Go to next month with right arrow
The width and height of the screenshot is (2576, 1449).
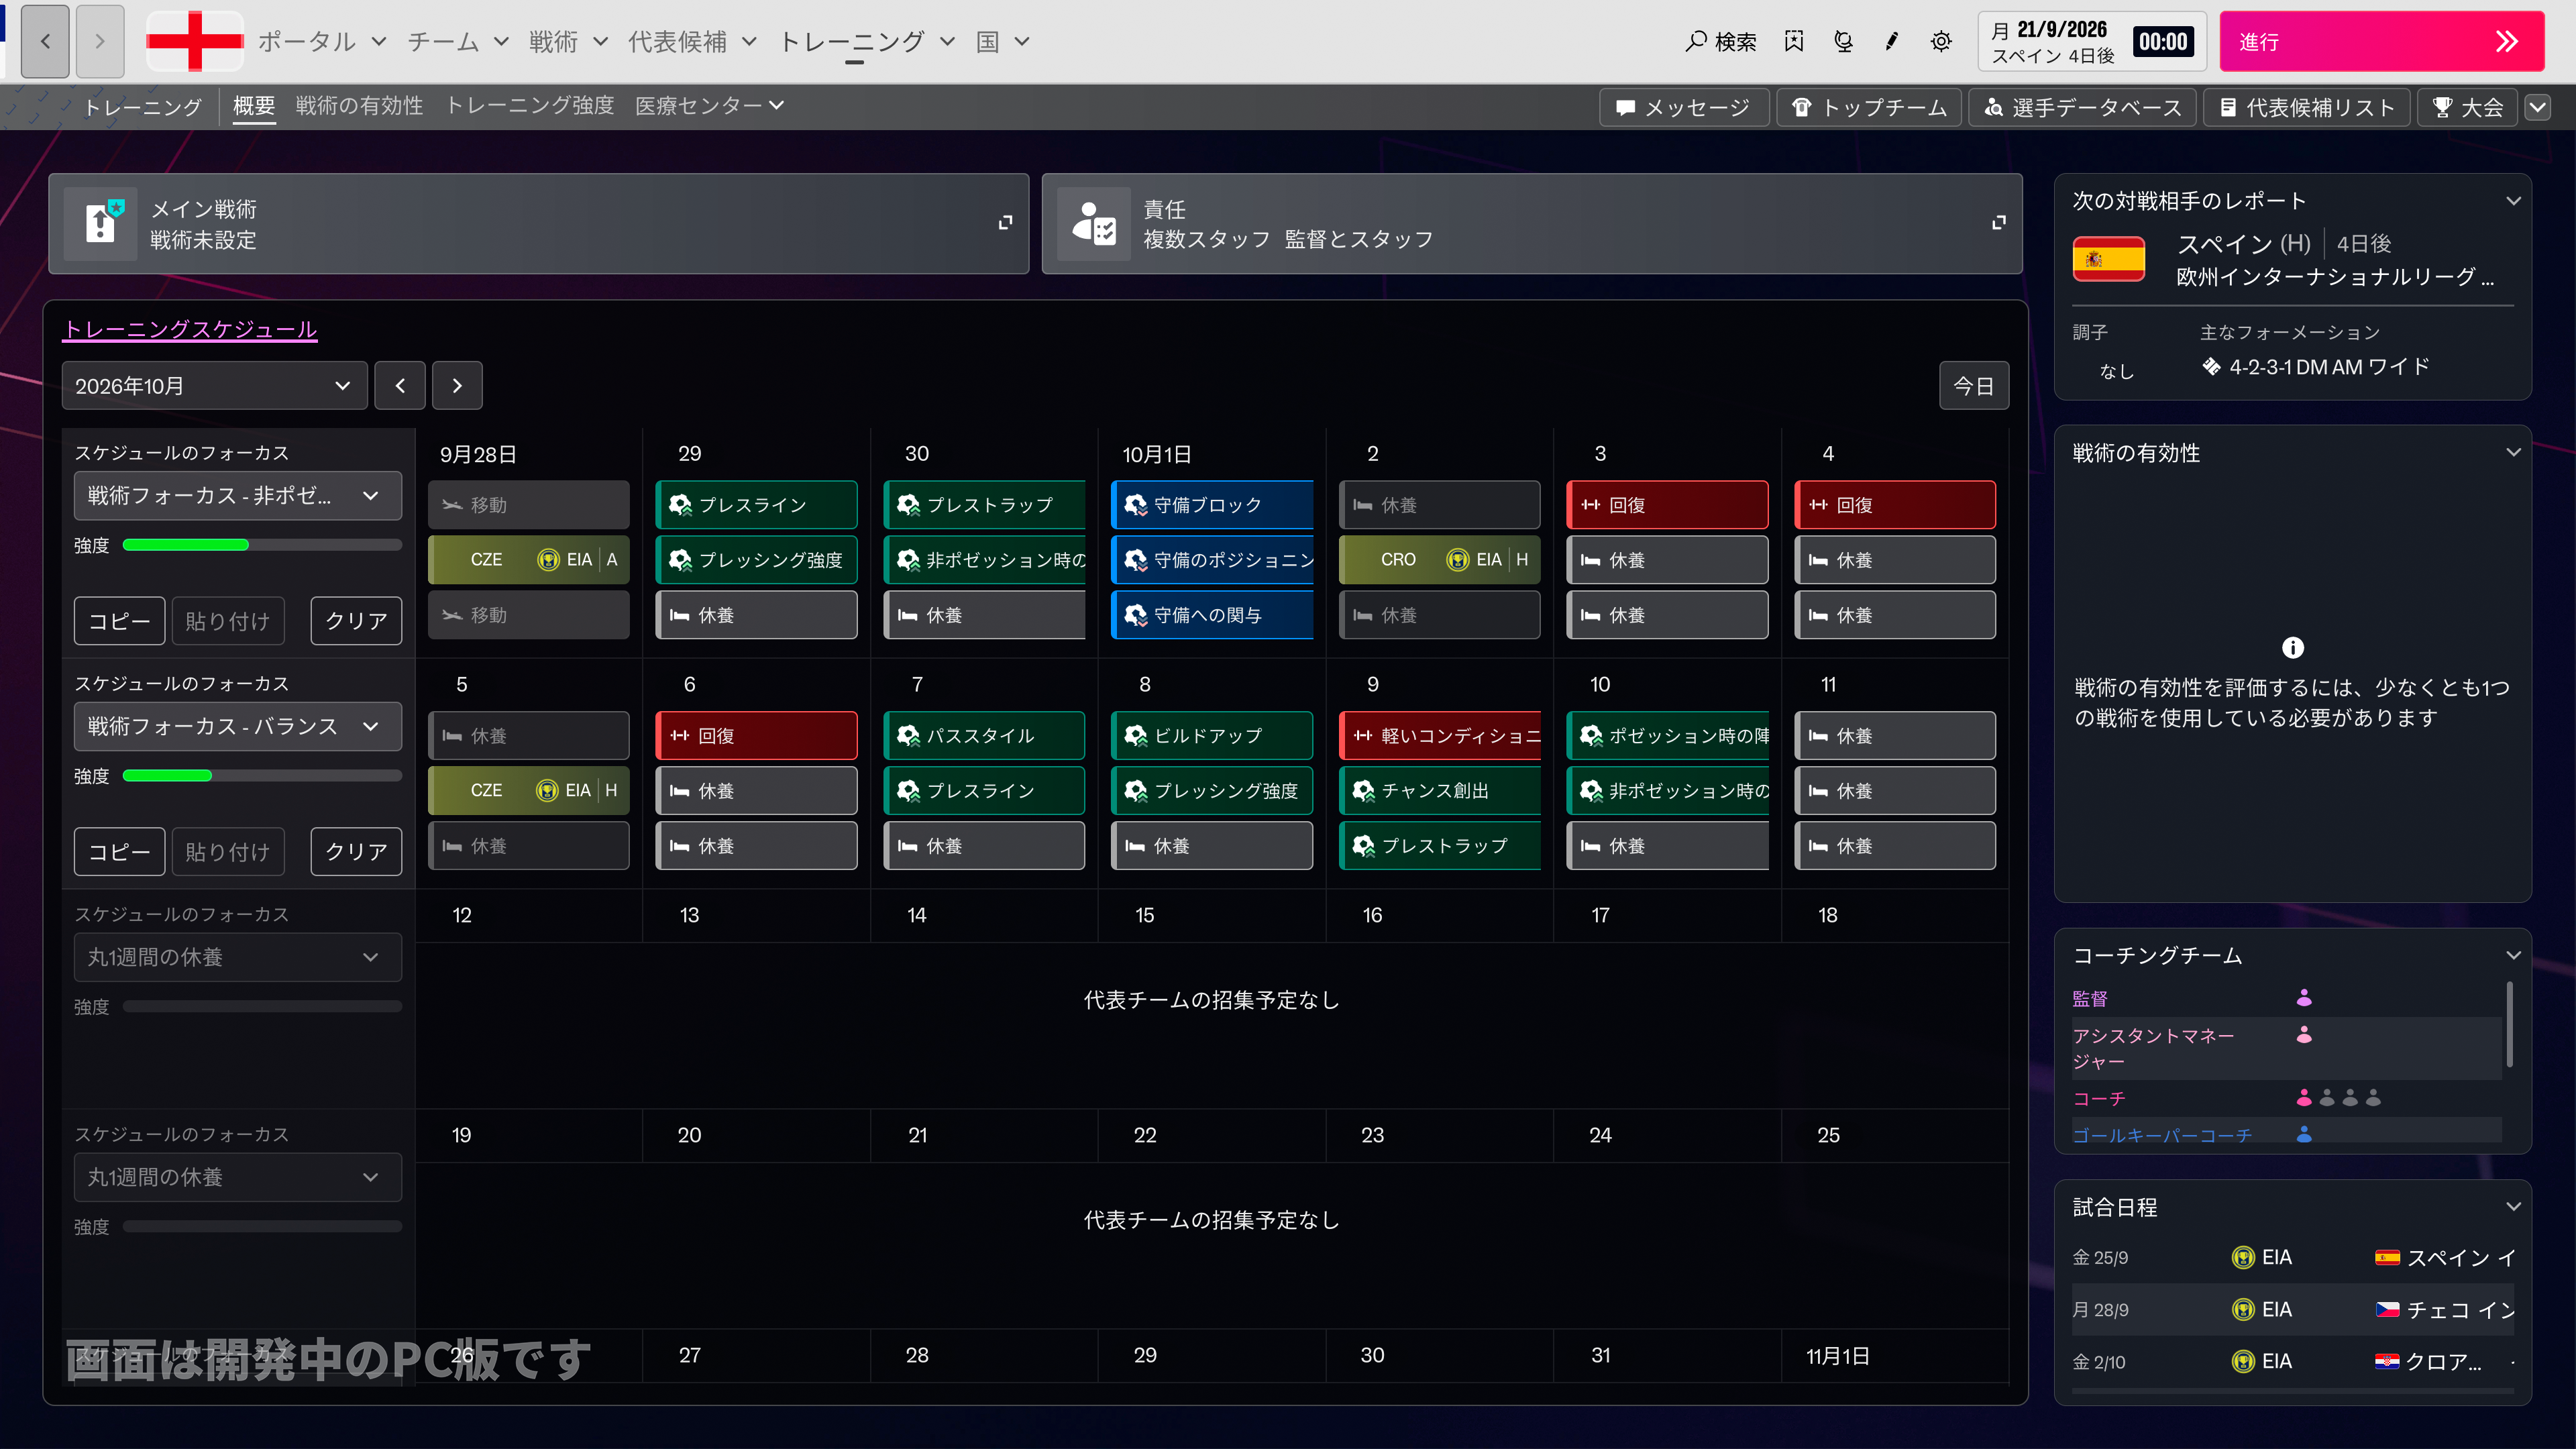coord(457,386)
